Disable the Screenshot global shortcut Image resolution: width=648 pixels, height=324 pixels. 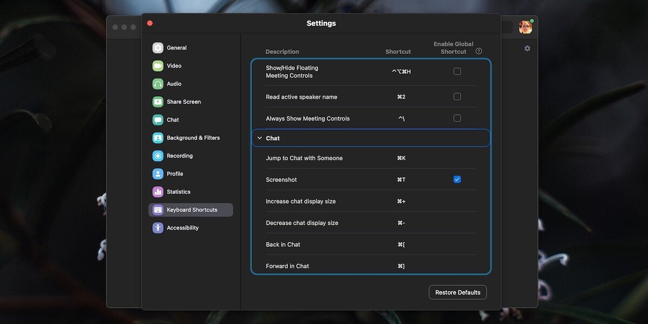pos(457,179)
